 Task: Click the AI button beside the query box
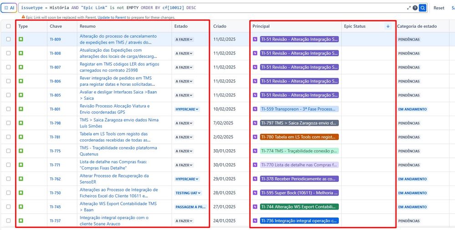[9, 8]
